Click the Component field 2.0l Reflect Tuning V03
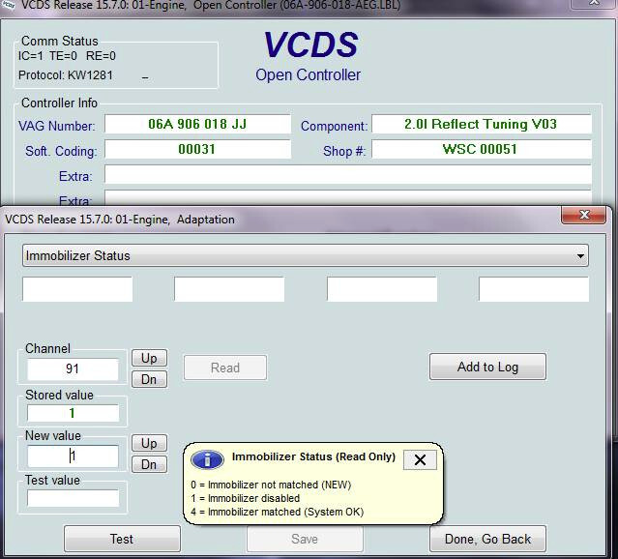 482,124
